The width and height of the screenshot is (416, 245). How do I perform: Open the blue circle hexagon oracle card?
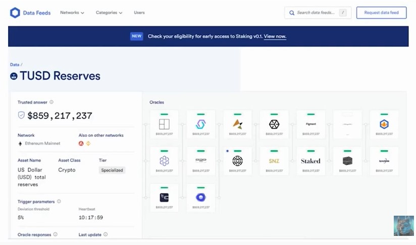pos(201,198)
